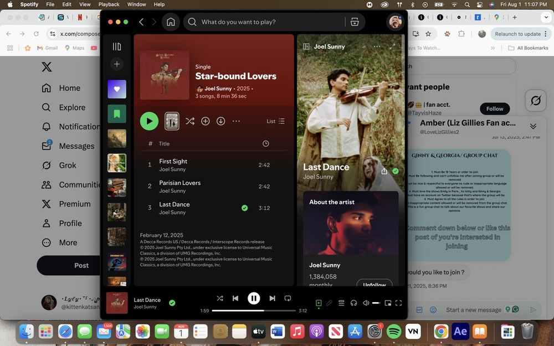
Task: Pause playback with the center player button
Action: tap(254, 298)
